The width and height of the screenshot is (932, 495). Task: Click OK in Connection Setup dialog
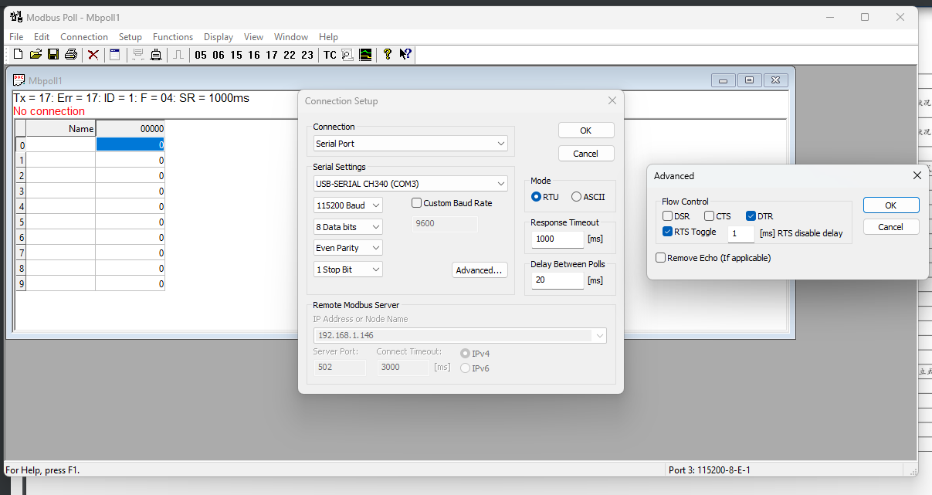(586, 131)
